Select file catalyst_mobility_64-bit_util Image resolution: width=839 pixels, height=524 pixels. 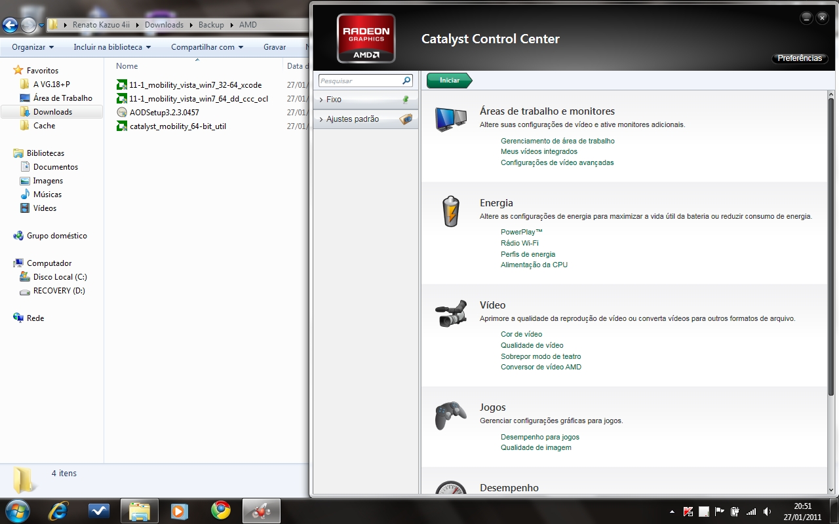[x=178, y=126]
